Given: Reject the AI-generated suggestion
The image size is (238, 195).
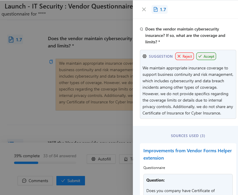Looking at the screenshot, I should click(x=184, y=56).
